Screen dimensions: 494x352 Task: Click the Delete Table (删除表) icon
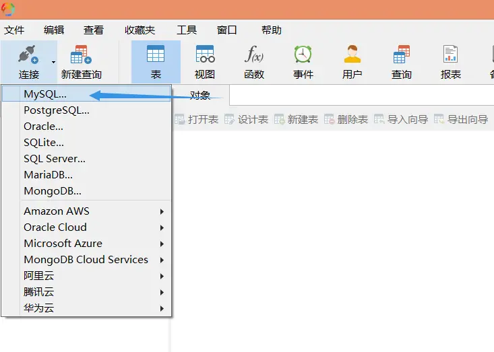click(330, 120)
